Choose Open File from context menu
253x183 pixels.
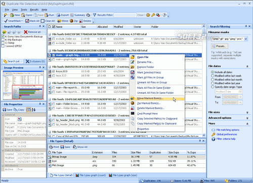pyautogui.click(x=157, y=57)
